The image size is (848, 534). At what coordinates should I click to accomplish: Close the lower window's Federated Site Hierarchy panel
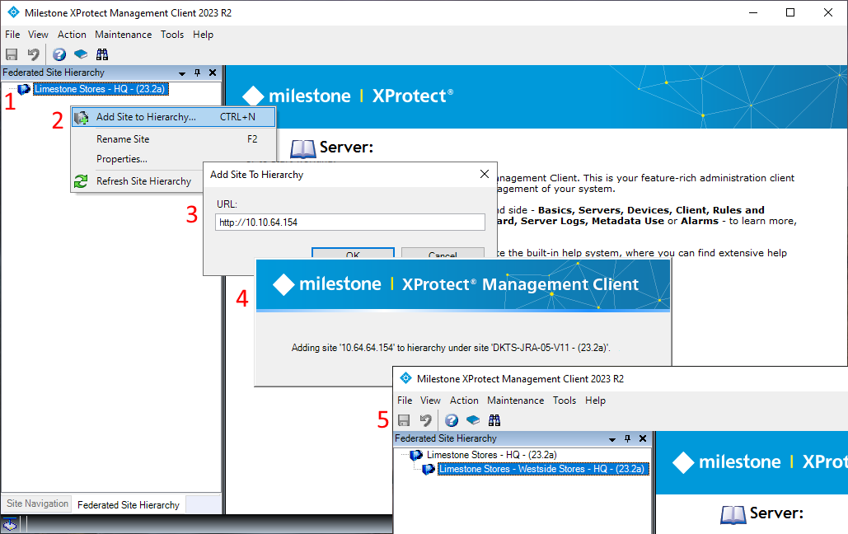click(x=643, y=438)
